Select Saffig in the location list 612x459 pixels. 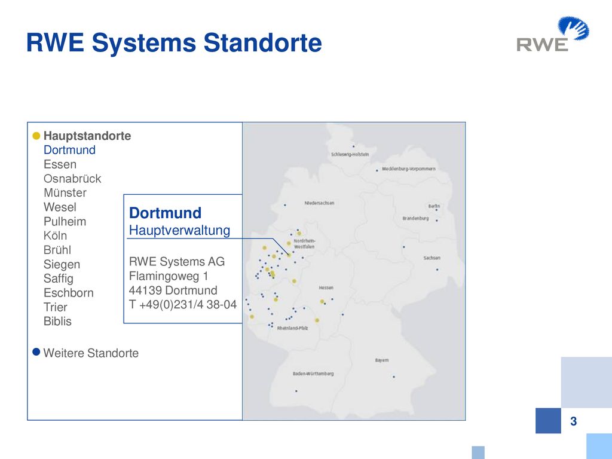(59, 279)
